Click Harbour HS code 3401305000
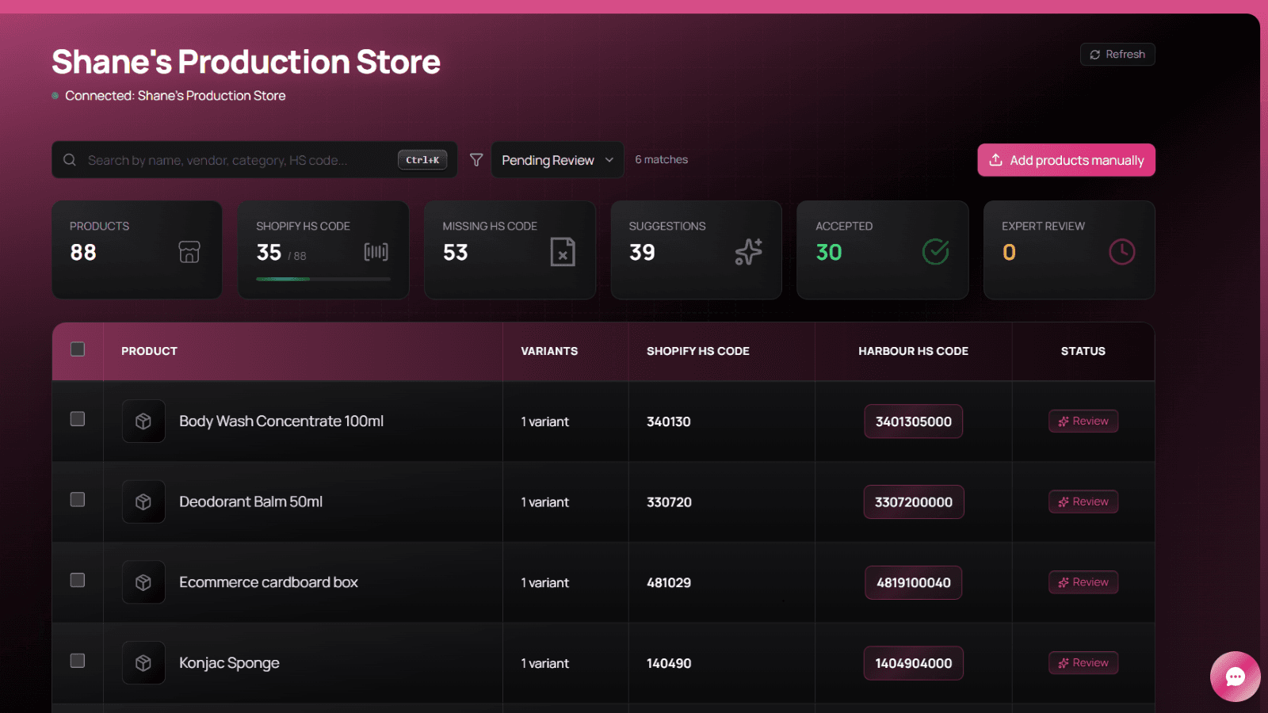The image size is (1268, 713). pos(914,421)
